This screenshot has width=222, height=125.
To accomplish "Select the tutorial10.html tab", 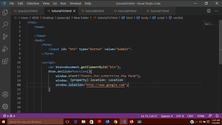I will tap(61, 11).
